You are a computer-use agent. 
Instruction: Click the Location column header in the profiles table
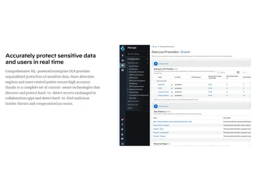[177, 77]
